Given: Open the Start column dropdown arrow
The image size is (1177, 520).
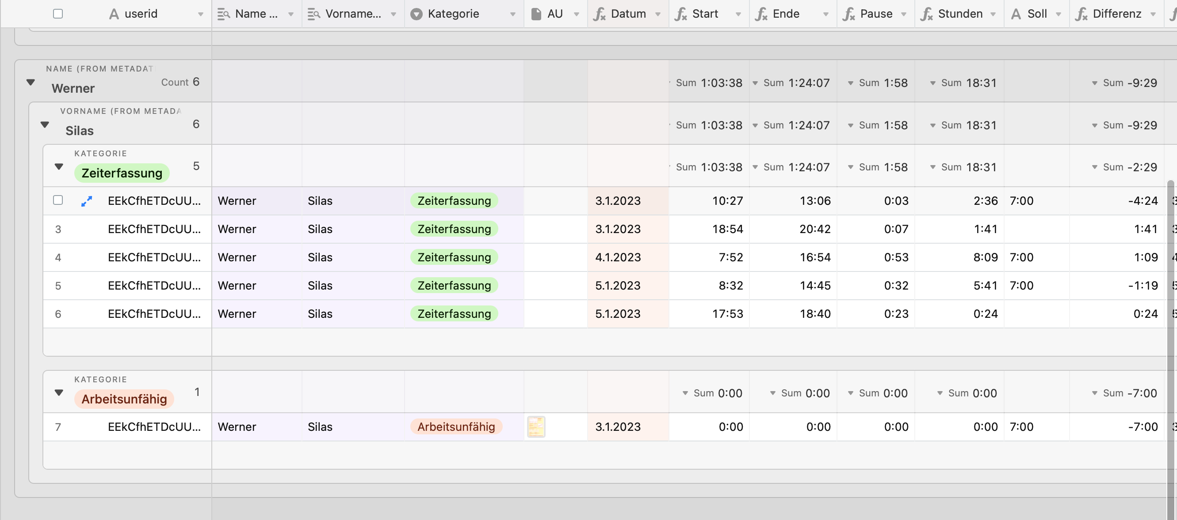Looking at the screenshot, I should point(738,14).
